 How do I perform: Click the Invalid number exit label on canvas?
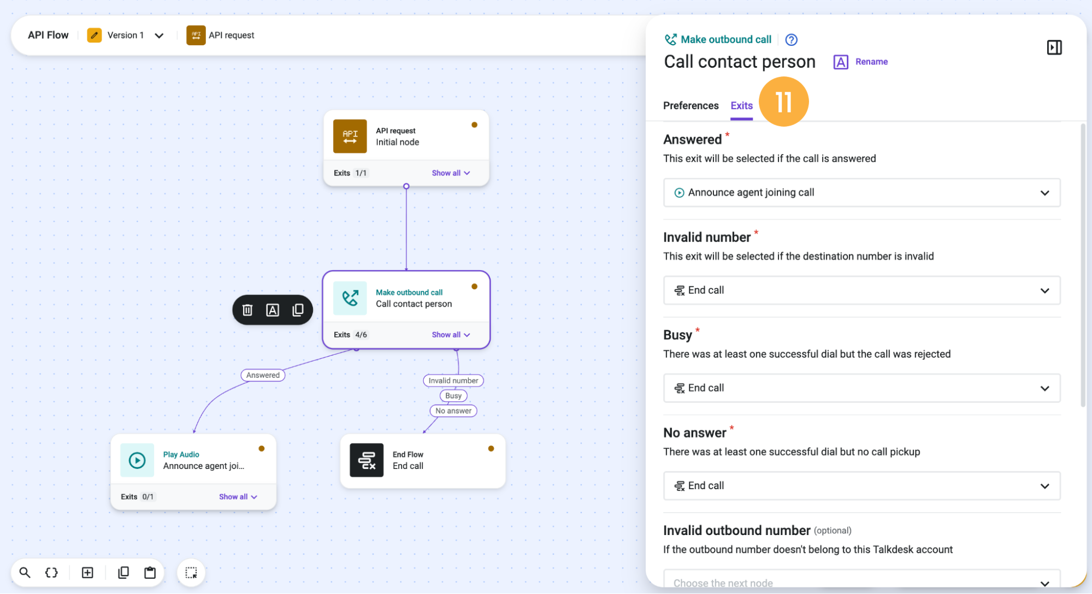click(453, 381)
